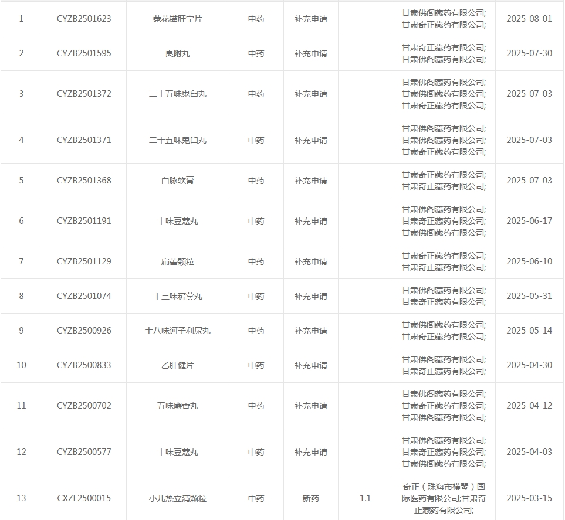The image size is (565, 520).
Task: Click 补充申请 in row 1
Action: click(x=310, y=19)
